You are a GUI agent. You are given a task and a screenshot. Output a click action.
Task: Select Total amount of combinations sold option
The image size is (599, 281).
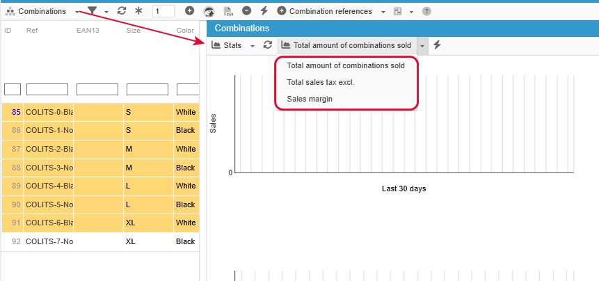(346, 65)
